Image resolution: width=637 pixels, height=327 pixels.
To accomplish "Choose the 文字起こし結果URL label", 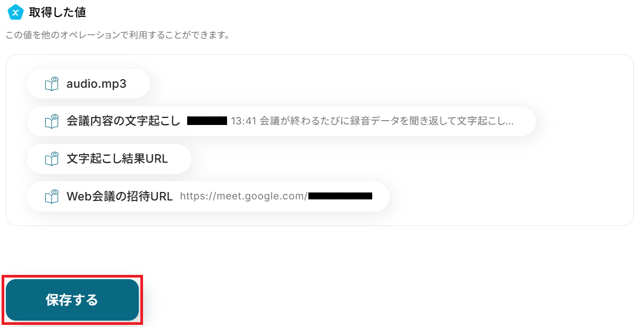I will point(117,159).
